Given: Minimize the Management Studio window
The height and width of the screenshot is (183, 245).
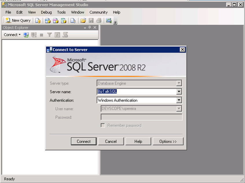Looking at the screenshot, I should (229, 5).
